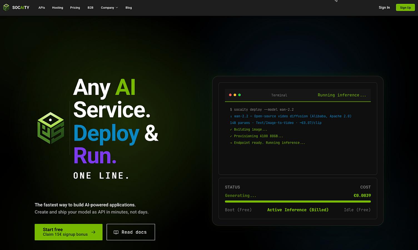Viewport: 418px width, 250px height.
Task: Click the arrow icon on Start free
Action: [x=93, y=232]
